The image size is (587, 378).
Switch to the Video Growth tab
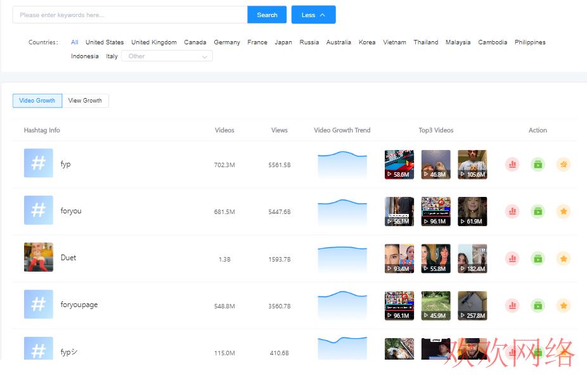pos(37,101)
